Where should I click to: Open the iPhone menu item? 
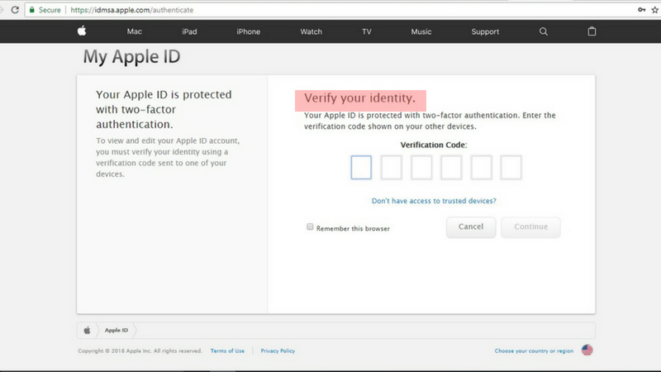[249, 31]
